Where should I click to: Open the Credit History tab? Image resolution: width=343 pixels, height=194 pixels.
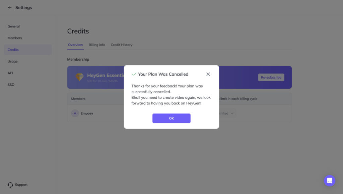121,45
